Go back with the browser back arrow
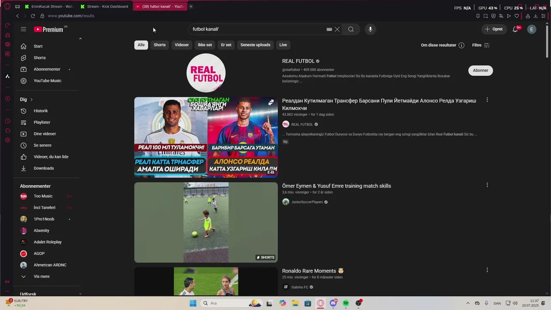 point(17,16)
